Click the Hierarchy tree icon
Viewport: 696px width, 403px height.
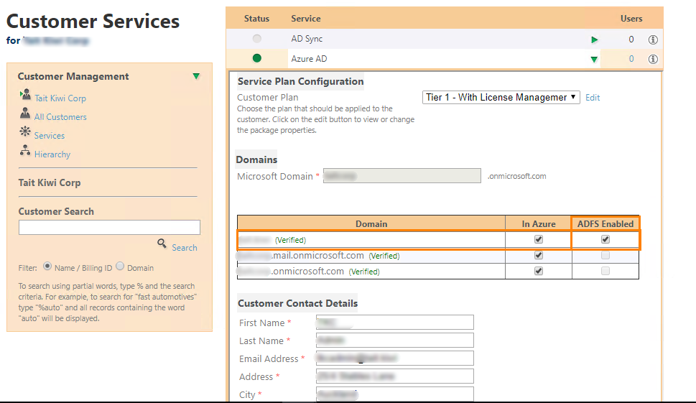pyautogui.click(x=25, y=151)
